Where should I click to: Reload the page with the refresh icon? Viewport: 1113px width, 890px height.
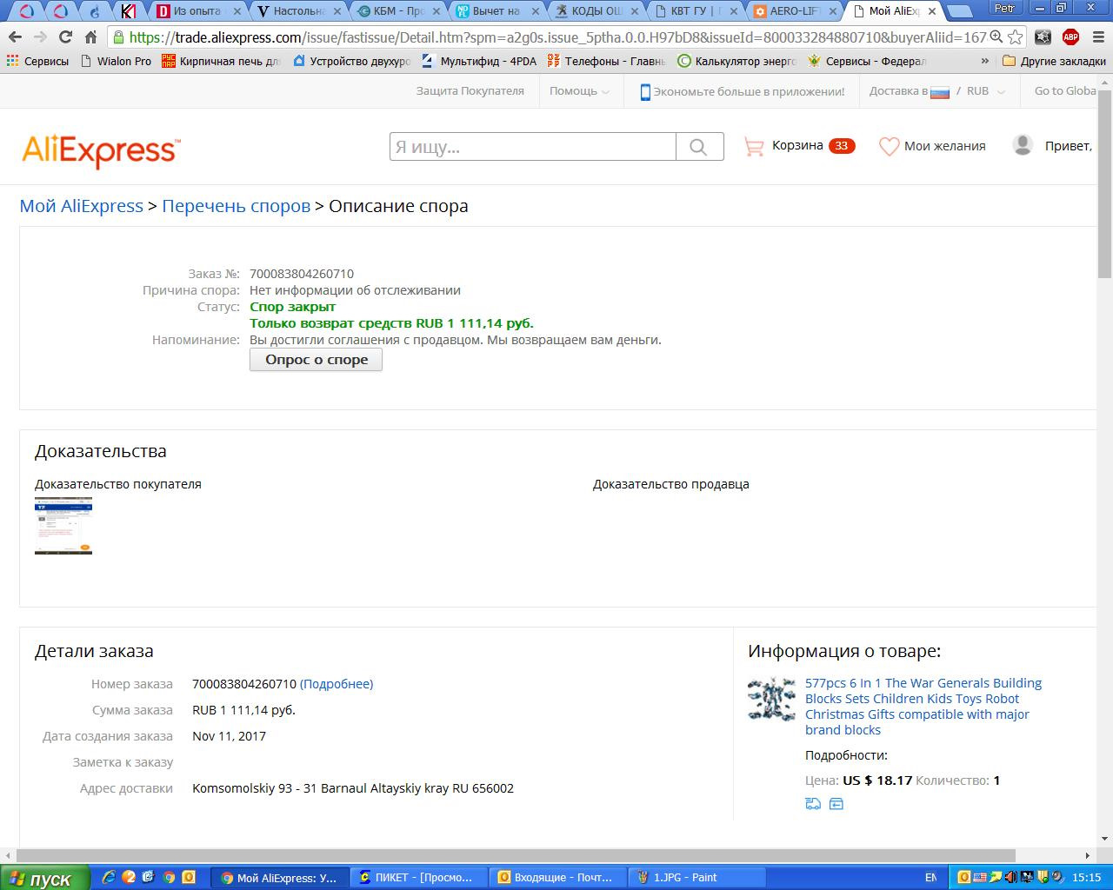click(x=65, y=37)
